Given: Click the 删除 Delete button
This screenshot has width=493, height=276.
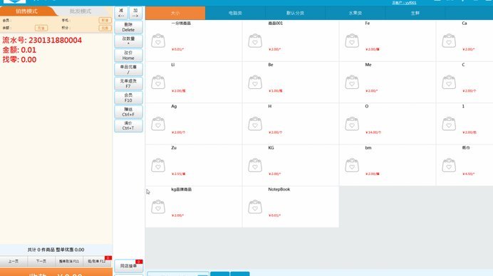Looking at the screenshot, I should tap(128, 27).
